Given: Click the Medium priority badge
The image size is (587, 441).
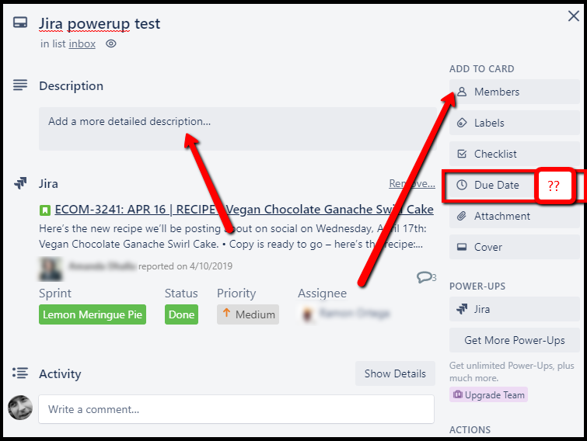Looking at the screenshot, I should tap(248, 314).
